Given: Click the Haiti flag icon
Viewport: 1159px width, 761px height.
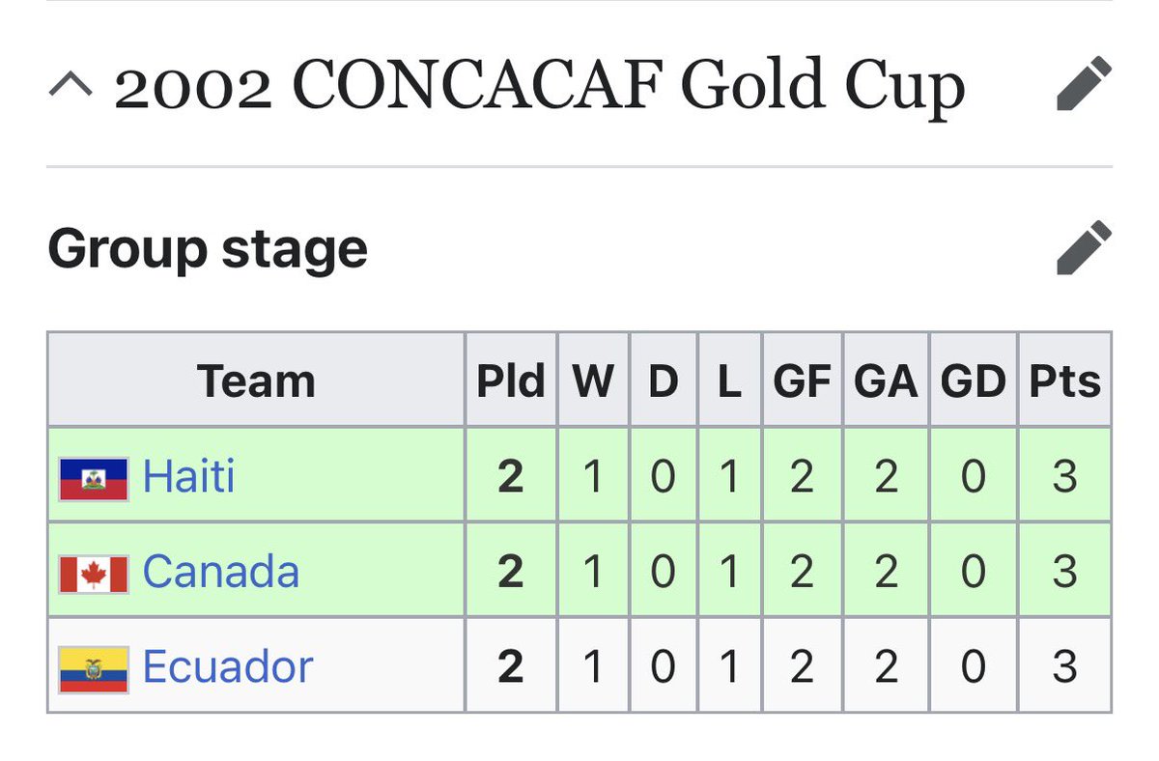Looking at the screenshot, I should click(x=94, y=479).
